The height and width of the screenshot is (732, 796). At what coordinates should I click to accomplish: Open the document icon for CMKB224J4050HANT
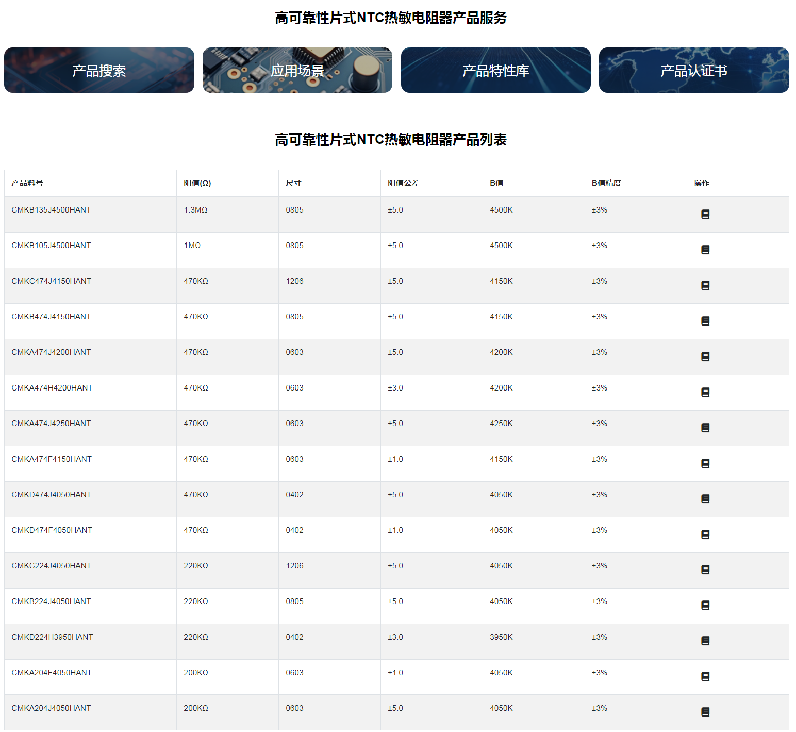coord(706,606)
